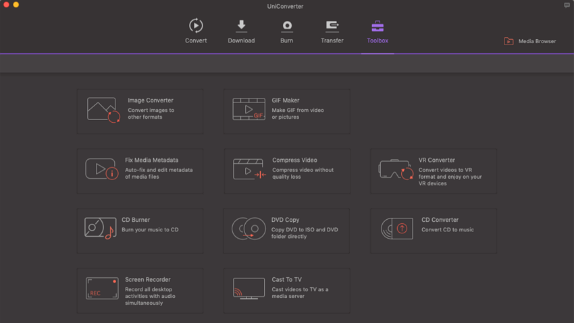The width and height of the screenshot is (574, 323).
Task: Switch to the Transfer tab label
Action: click(x=332, y=40)
